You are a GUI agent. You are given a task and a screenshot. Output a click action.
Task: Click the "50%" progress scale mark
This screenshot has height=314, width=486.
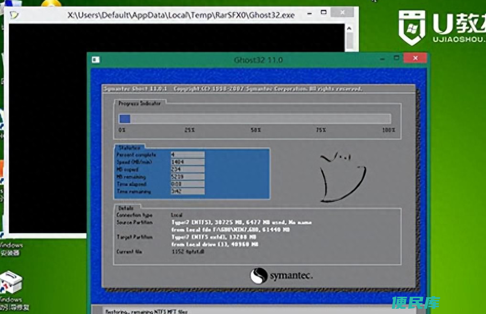point(256,130)
